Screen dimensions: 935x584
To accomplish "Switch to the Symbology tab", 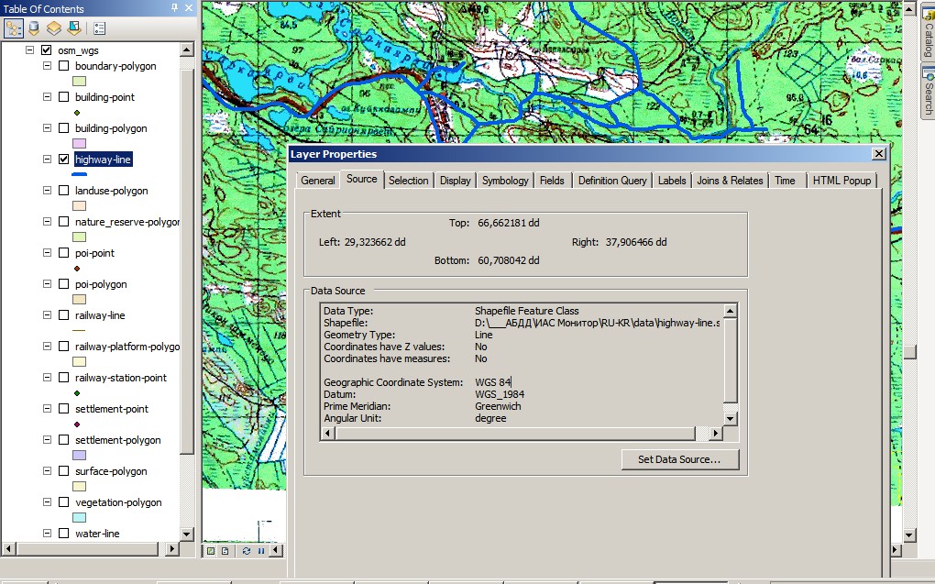I will (x=504, y=181).
